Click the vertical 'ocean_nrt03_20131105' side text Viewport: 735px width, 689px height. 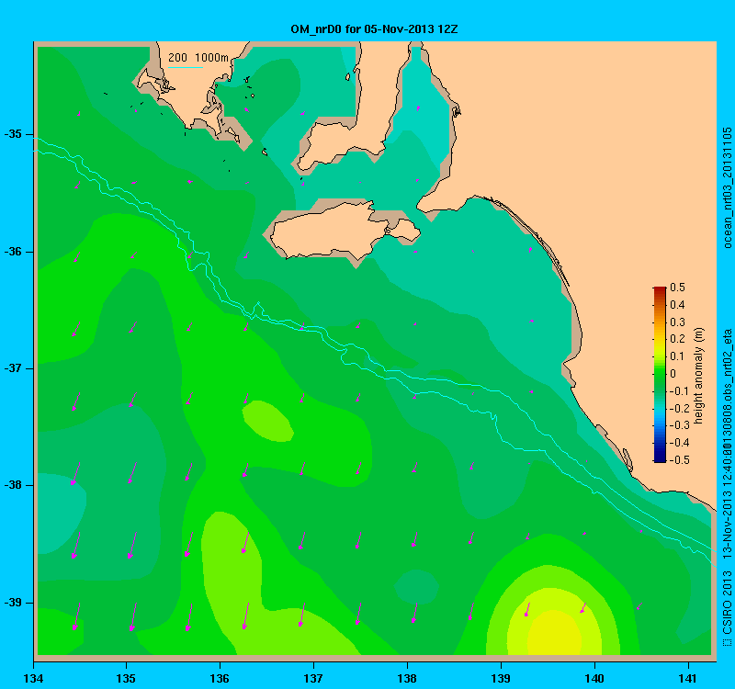[727, 187]
